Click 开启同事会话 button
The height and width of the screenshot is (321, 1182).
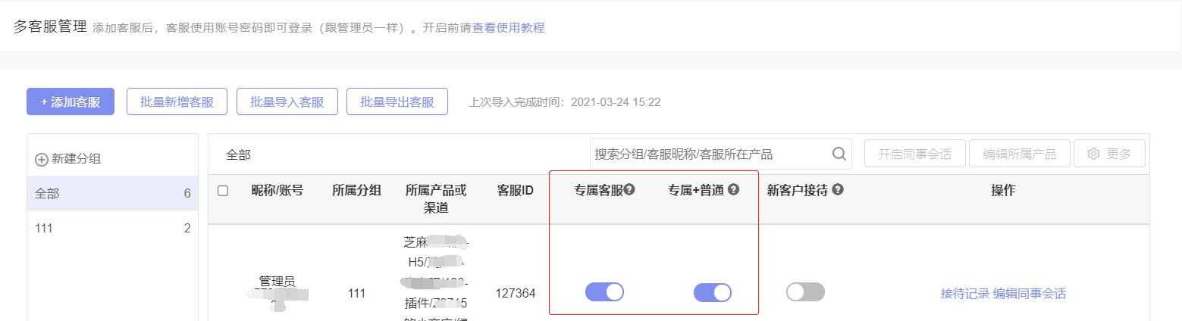(x=914, y=154)
